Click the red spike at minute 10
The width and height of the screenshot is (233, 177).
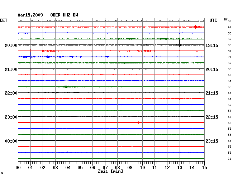pyautogui.click(x=142, y=51)
